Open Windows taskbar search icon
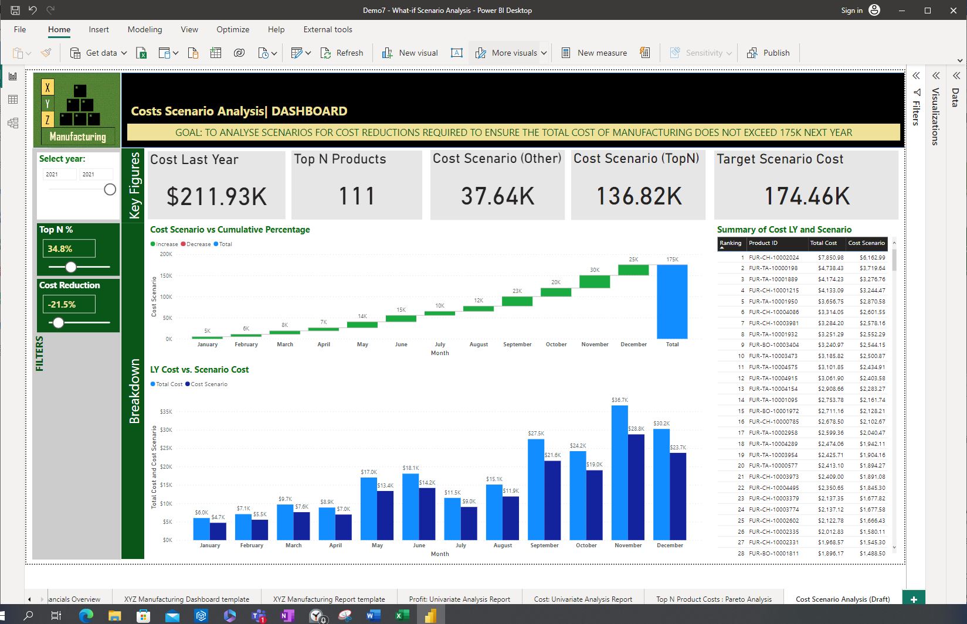Viewport: 967px width, 624px height. [x=28, y=615]
